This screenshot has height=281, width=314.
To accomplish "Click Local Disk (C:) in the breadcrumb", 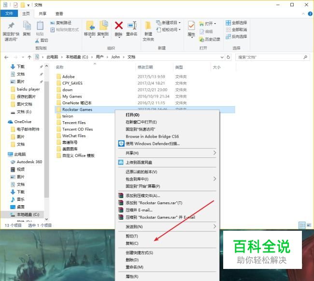I will point(77,57).
